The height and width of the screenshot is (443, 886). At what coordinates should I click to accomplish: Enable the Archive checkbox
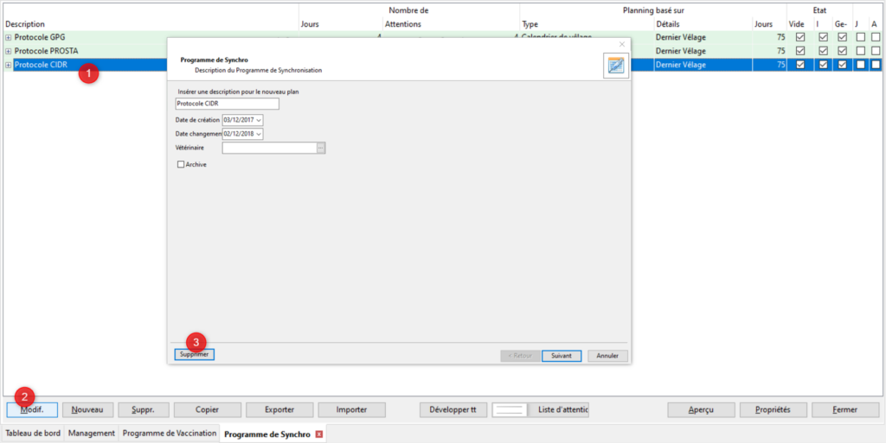(x=181, y=164)
